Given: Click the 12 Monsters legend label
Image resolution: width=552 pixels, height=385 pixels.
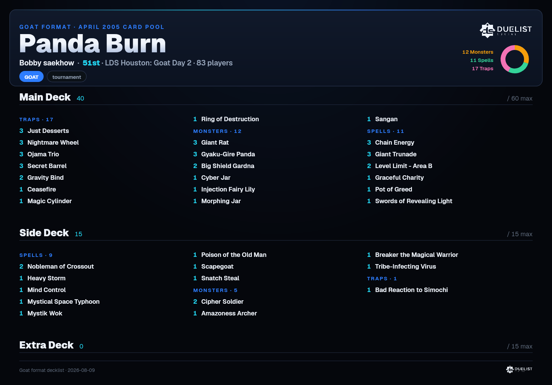Looking at the screenshot, I should pyautogui.click(x=478, y=52).
